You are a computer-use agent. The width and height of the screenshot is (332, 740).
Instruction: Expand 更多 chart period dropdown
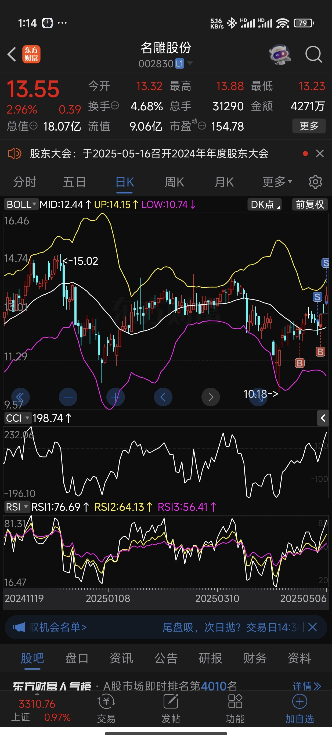click(x=277, y=182)
